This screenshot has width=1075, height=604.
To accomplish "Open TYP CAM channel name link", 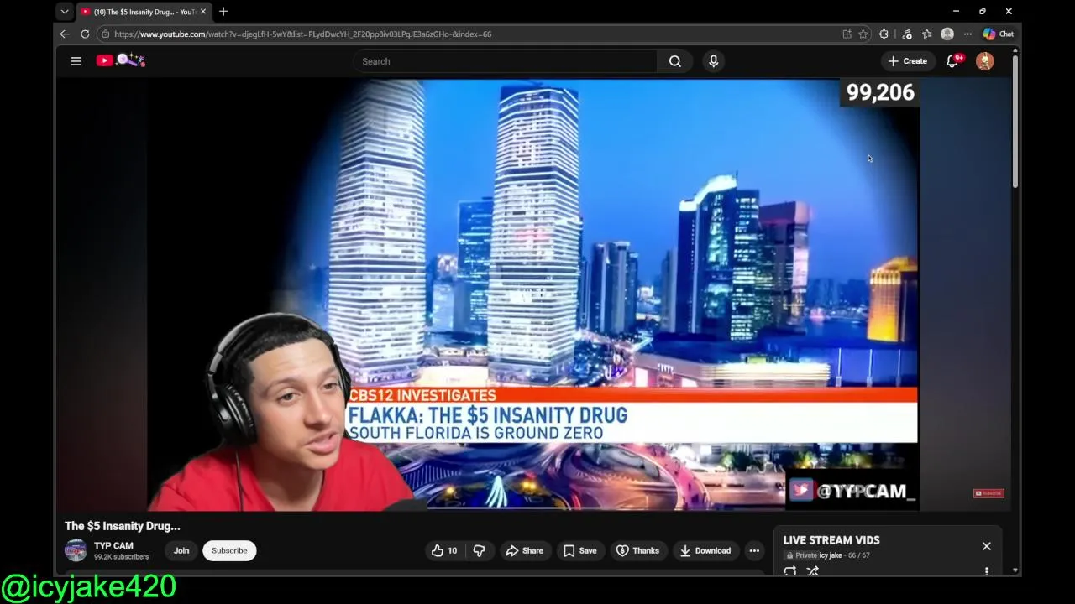I will click(113, 545).
